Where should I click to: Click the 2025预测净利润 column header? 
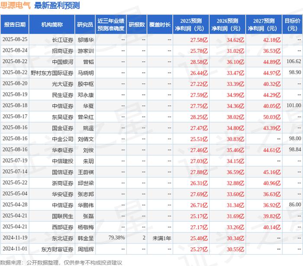[x=191, y=25]
